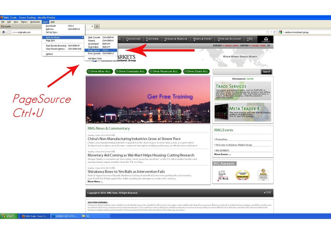
Task: Open the Education nav dropdown
Action: coord(133,39)
